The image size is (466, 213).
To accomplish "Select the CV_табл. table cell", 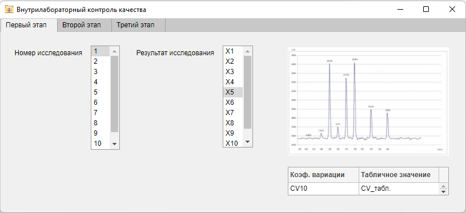I will (x=399, y=189).
